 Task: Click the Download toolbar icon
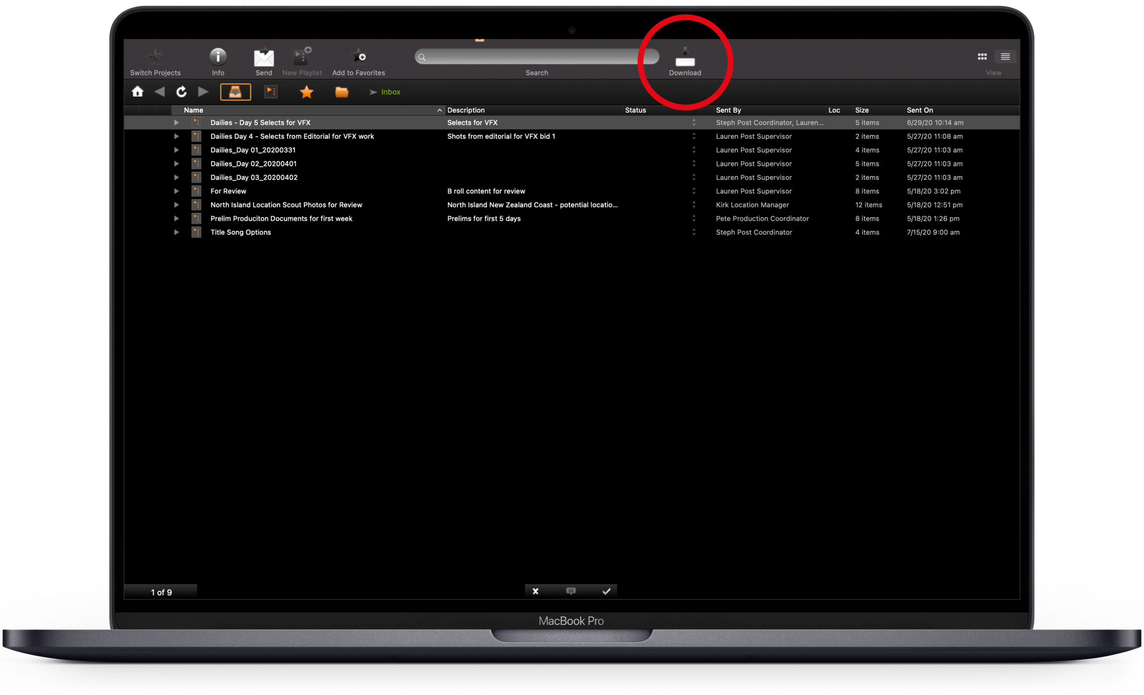(684, 57)
